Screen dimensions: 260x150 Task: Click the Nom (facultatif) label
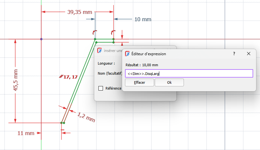point(109,73)
